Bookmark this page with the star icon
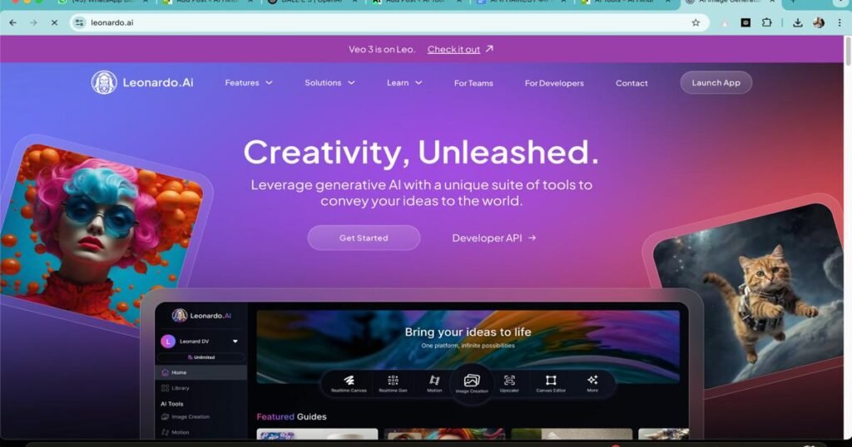 (x=696, y=22)
